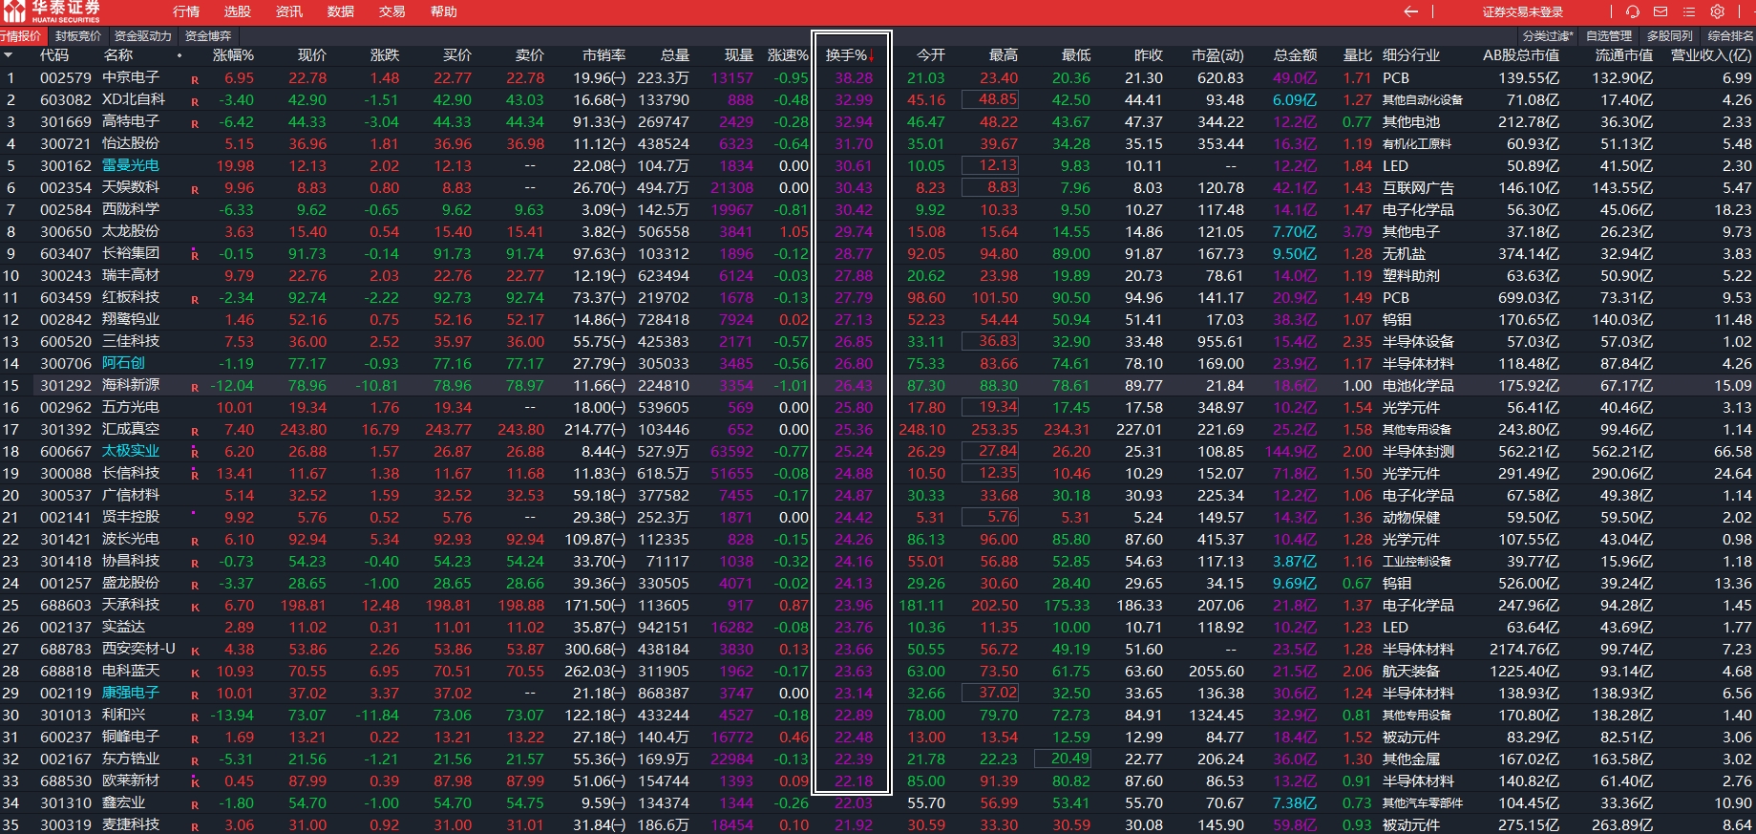Open the 选股 menu
This screenshot has height=834, width=1756.
238,11
